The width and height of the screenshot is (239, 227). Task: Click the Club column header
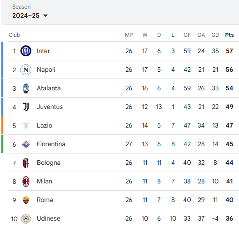(15, 35)
